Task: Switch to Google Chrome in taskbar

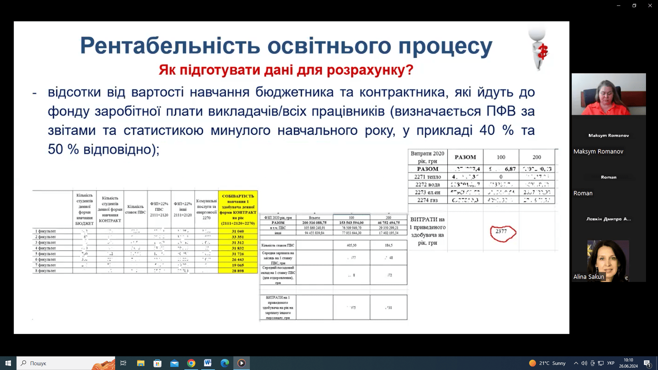Action: tap(191, 363)
